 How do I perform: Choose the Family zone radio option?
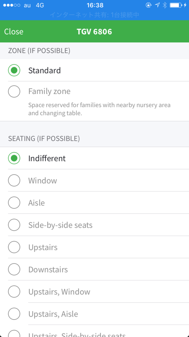coord(14,91)
